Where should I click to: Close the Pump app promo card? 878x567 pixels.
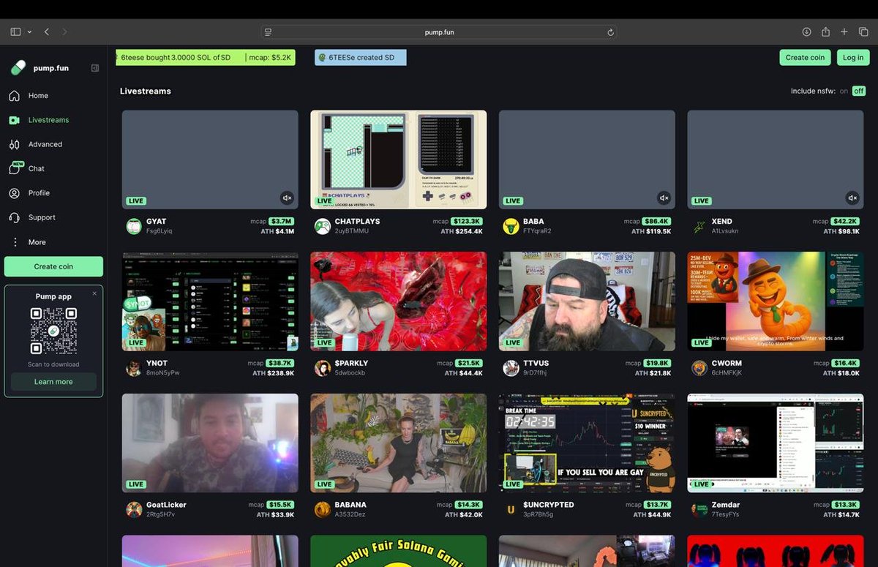(94, 293)
